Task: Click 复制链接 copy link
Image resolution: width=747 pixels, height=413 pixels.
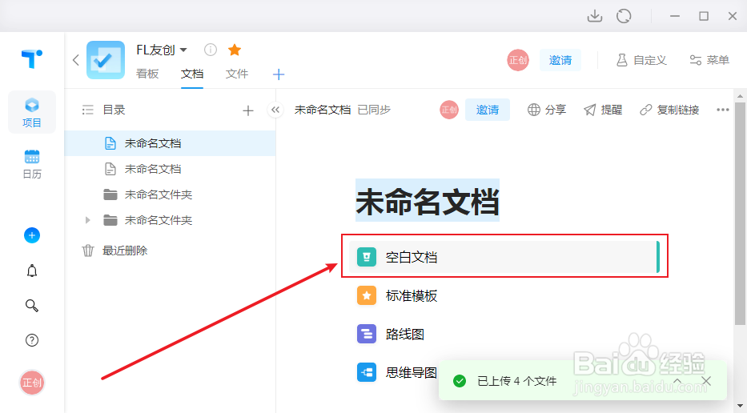Action: (x=669, y=110)
